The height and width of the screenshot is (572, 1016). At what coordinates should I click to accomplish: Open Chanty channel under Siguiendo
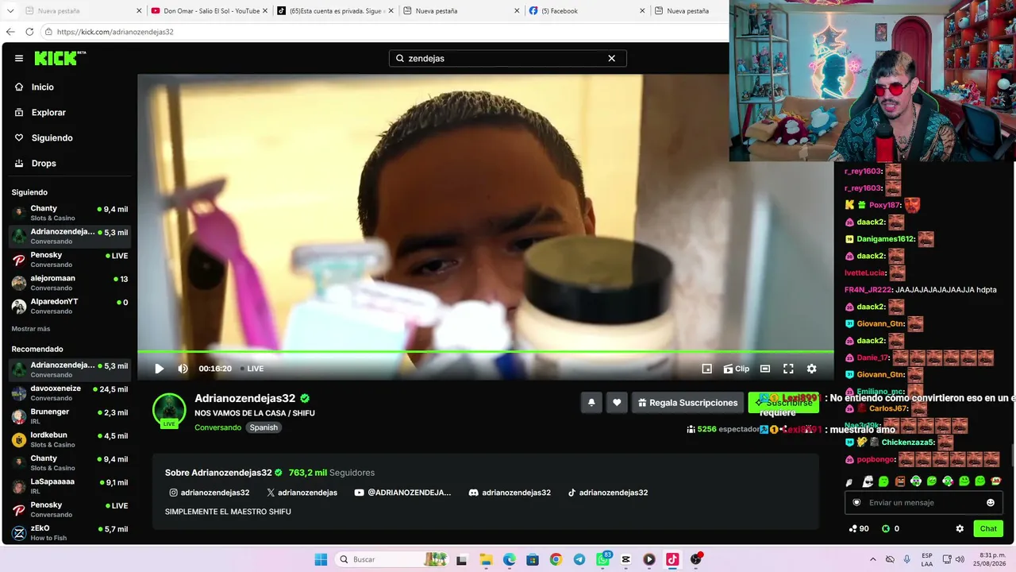tap(69, 213)
